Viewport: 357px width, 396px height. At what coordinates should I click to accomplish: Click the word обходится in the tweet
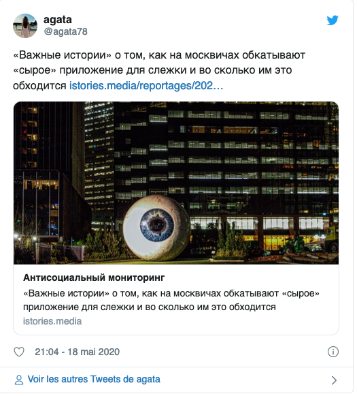coord(39,86)
